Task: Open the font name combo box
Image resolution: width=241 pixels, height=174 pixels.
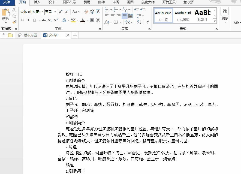Action: click(32, 12)
